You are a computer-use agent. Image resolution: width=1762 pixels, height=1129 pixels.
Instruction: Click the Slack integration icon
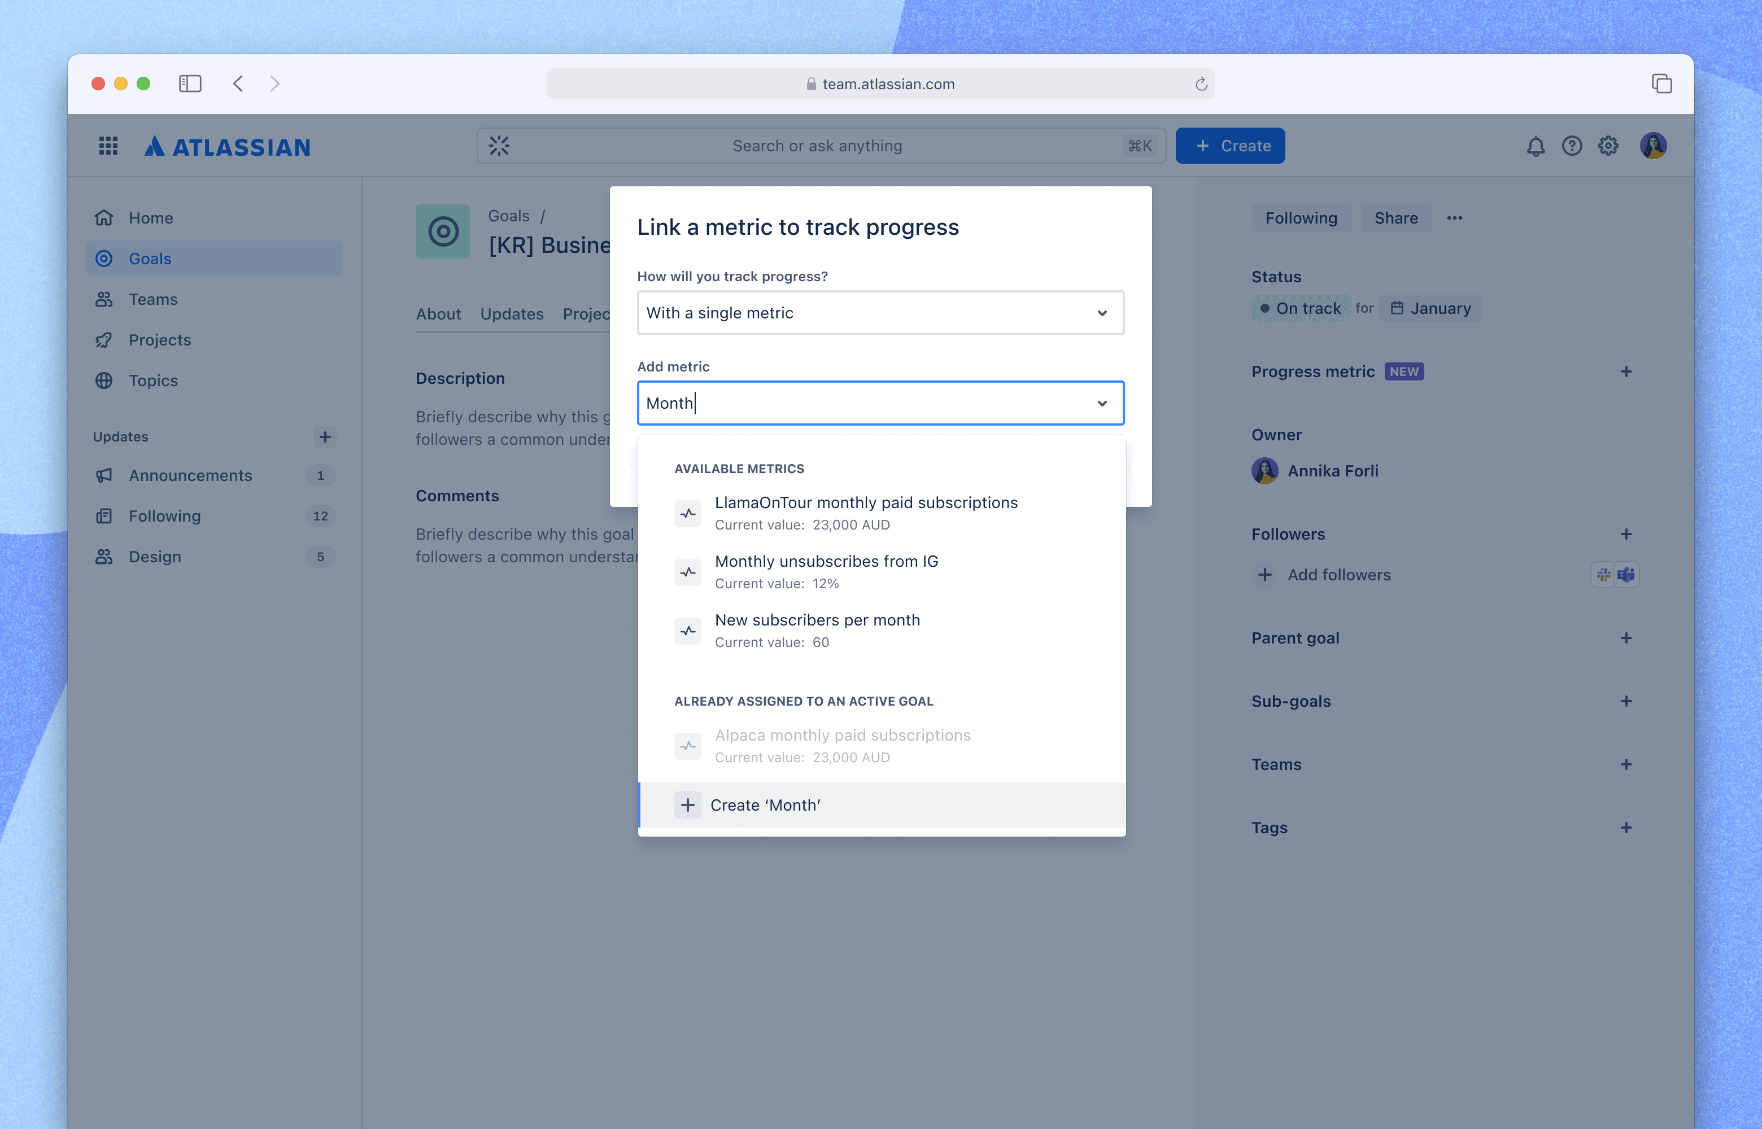1604,575
